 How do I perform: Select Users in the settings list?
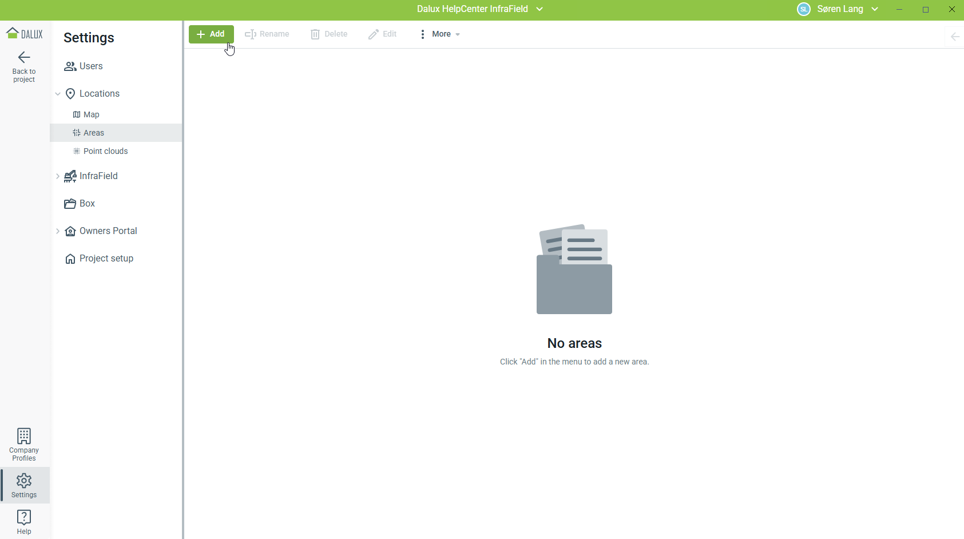(x=91, y=66)
